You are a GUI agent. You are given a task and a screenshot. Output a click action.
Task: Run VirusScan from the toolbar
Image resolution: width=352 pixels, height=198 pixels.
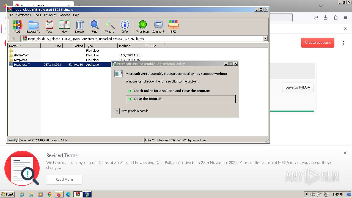(x=142, y=27)
